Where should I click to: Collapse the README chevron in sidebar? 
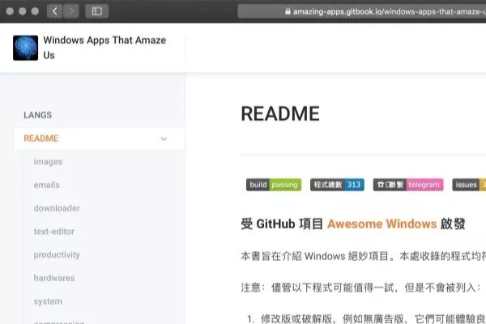tap(164, 139)
